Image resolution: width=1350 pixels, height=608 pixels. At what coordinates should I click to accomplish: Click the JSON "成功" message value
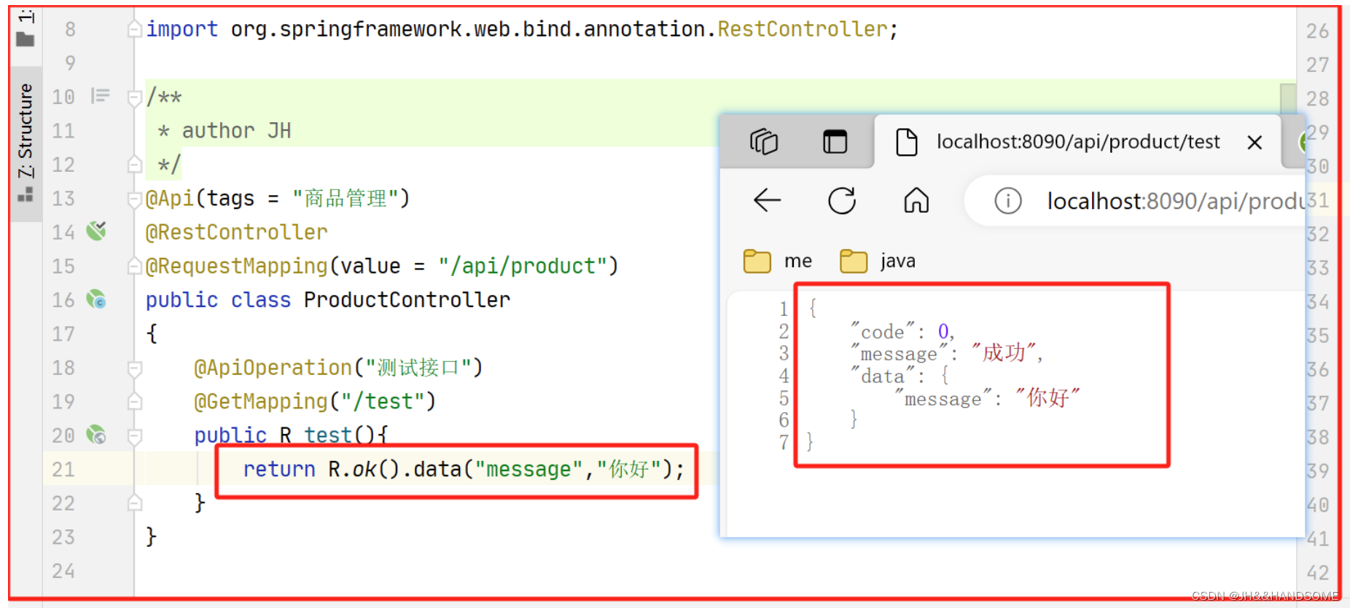point(1004,353)
